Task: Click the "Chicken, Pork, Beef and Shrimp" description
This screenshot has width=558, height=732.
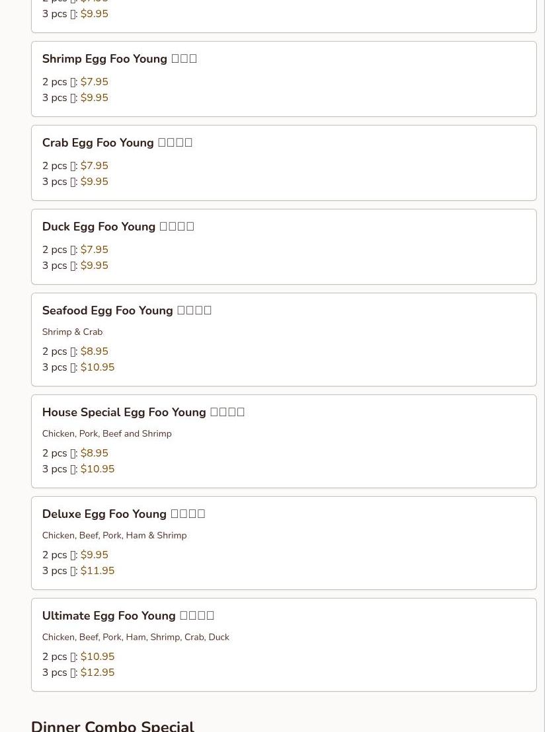Action: click(106, 433)
